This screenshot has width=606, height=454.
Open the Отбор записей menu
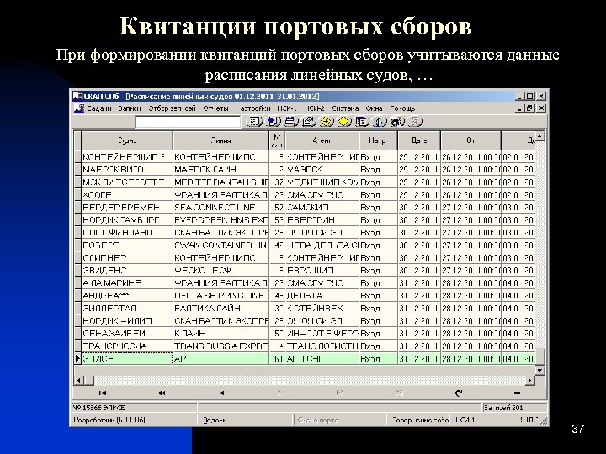coord(173,108)
